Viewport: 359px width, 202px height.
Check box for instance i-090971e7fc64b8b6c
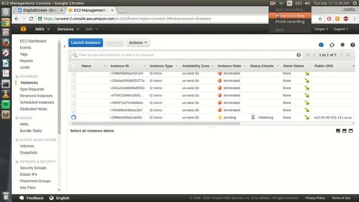73,103
